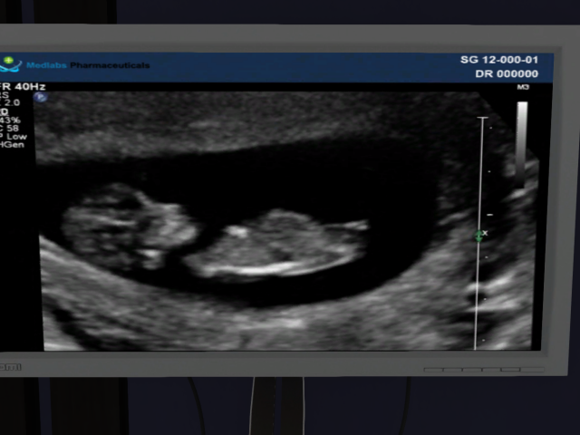Image resolution: width=580 pixels, height=435 pixels.
Task: Click the P Low persistence setting
Action: coord(15,137)
